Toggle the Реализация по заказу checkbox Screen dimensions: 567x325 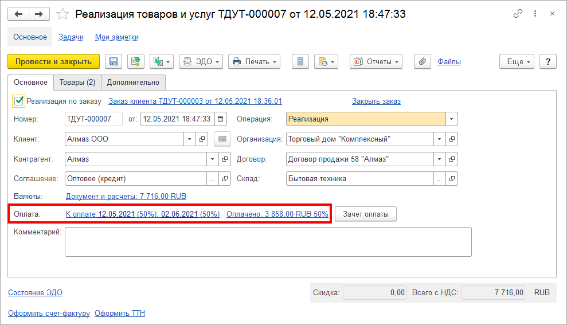pos(19,101)
